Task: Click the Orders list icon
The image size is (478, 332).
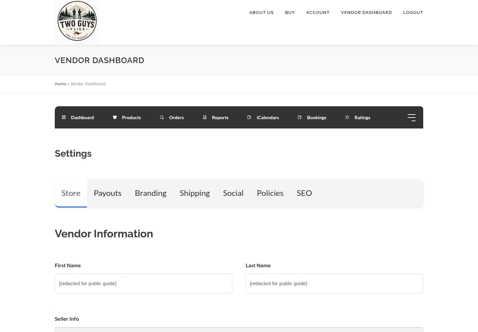Action: click(x=162, y=117)
